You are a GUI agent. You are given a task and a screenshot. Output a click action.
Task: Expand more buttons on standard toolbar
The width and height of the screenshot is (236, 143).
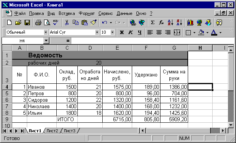coord(231,20)
